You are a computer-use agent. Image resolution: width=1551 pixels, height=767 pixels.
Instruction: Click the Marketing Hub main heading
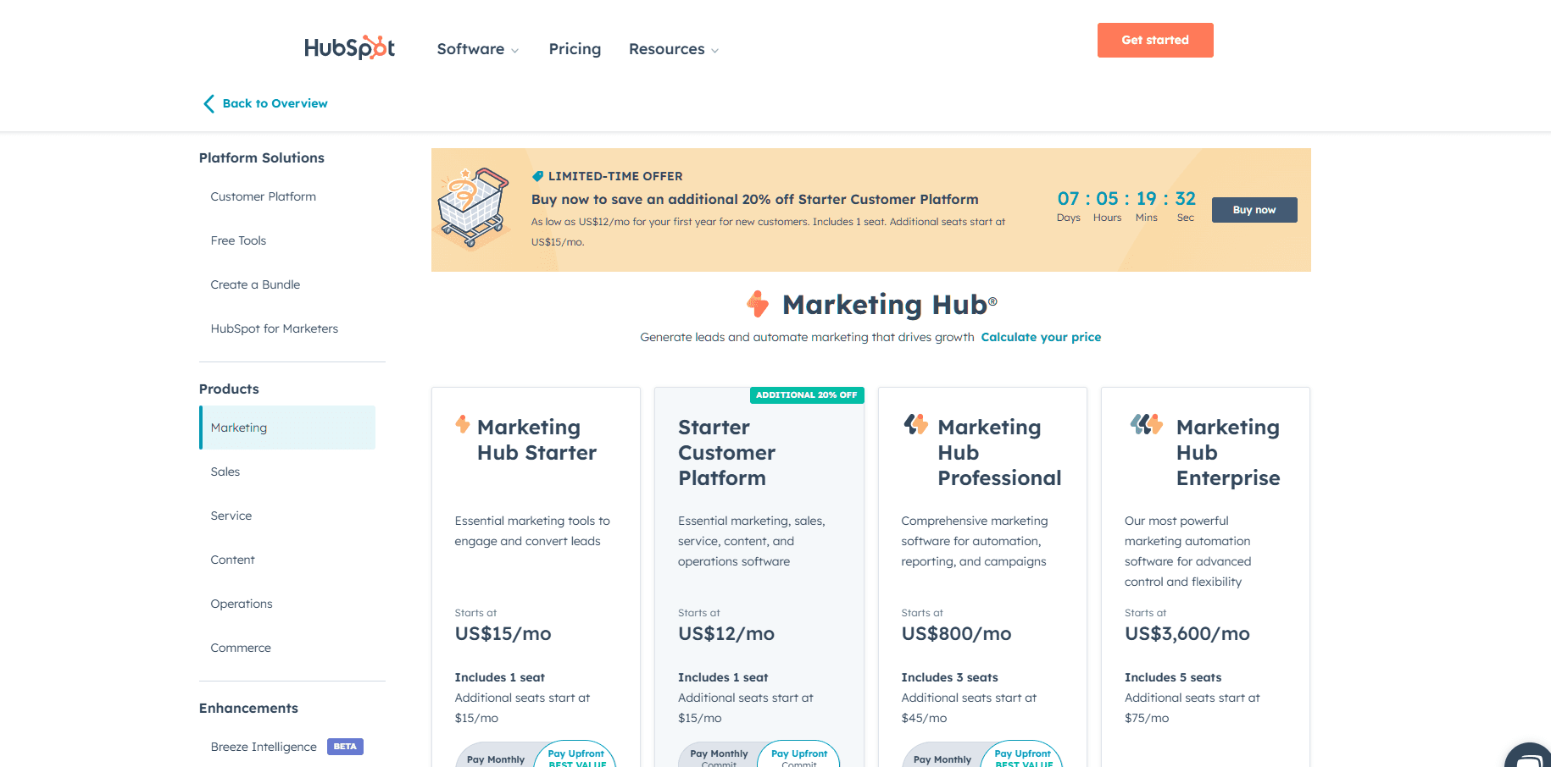point(889,304)
